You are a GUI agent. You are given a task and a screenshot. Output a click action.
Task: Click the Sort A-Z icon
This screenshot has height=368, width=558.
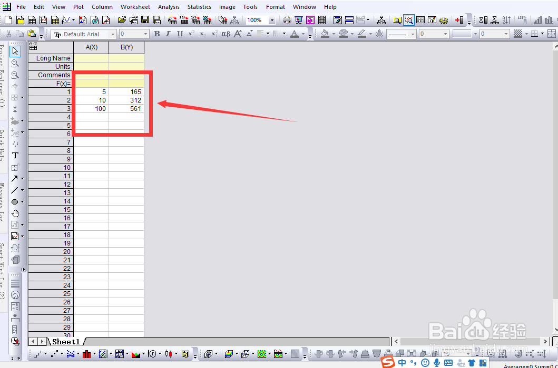(506, 20)
